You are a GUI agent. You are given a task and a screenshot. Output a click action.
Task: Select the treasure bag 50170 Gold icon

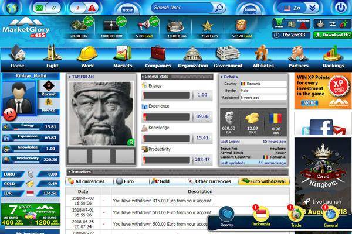(242, 28)
